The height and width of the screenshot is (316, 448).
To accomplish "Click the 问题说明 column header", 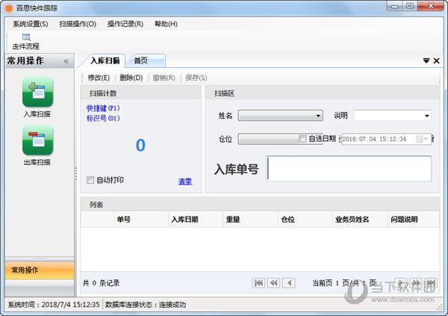I will pos(414,220).
